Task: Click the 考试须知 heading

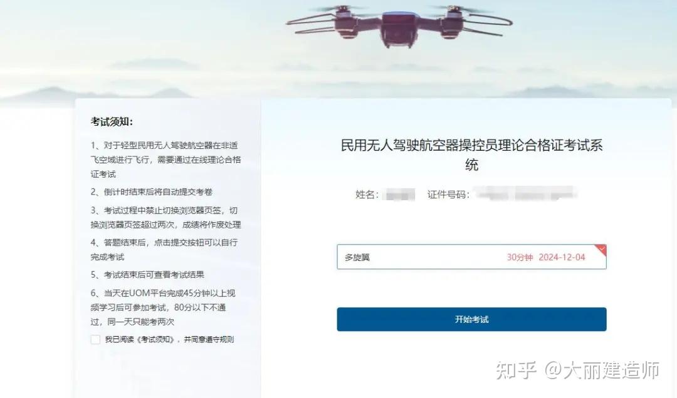Action: point(112,121)
